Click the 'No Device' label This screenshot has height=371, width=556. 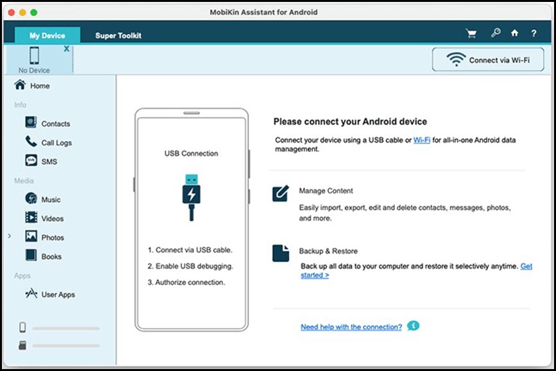point(34,70)
